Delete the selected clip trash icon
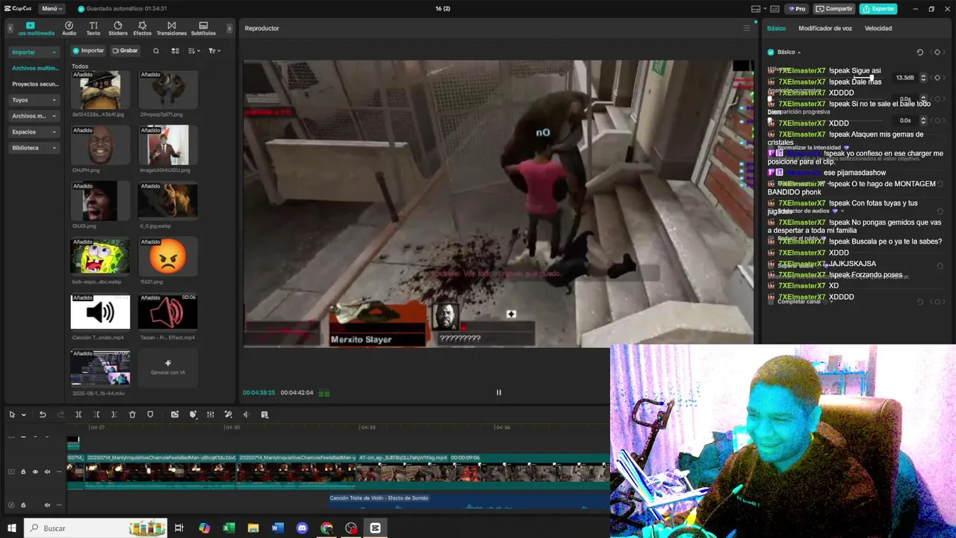The image size is (956, 538). (132, 415)
